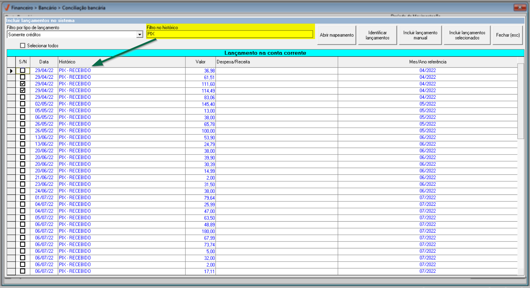Tick the checkbox for the 180,00 entry
The height and width of the screenshot is (288, 530).
pos(23,231)
